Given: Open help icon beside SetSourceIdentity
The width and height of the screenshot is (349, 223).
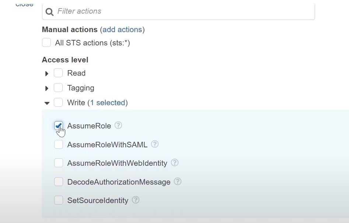Looking at the screenshot, I should 136,200.
